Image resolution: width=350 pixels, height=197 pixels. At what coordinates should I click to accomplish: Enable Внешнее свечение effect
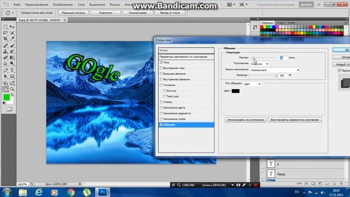[161, 74]
